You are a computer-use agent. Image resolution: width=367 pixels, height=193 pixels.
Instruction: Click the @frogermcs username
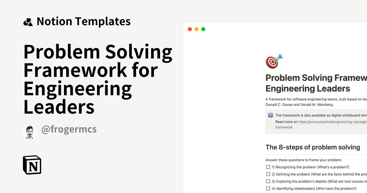click(x=69, y=129)
